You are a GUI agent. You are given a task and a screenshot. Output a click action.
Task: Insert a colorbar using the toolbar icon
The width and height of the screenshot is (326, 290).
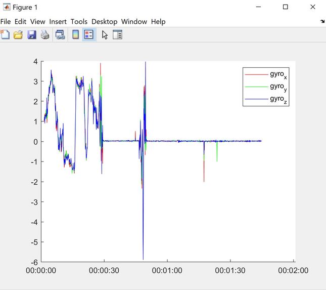tap(75, 34)
